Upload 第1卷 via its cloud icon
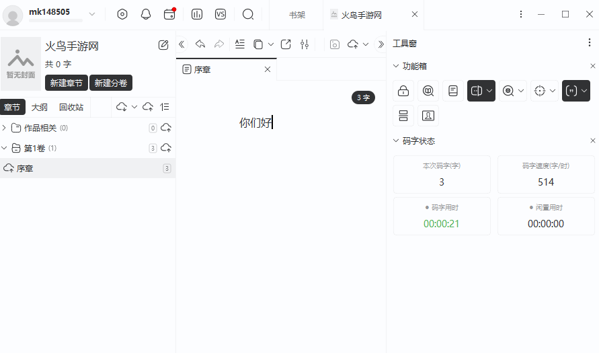599x353 pixels. (166, 148)
